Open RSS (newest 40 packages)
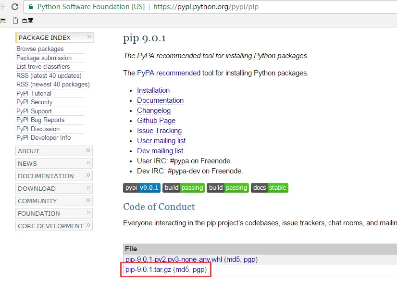 [x=53, y=84]
